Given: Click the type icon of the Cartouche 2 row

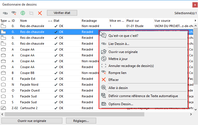Looking at the screenshot, I should (4, 108).
